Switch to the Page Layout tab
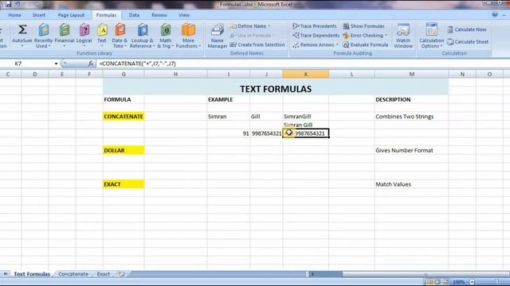The height and width of the screenshot is (286, 510). [71, 15]
